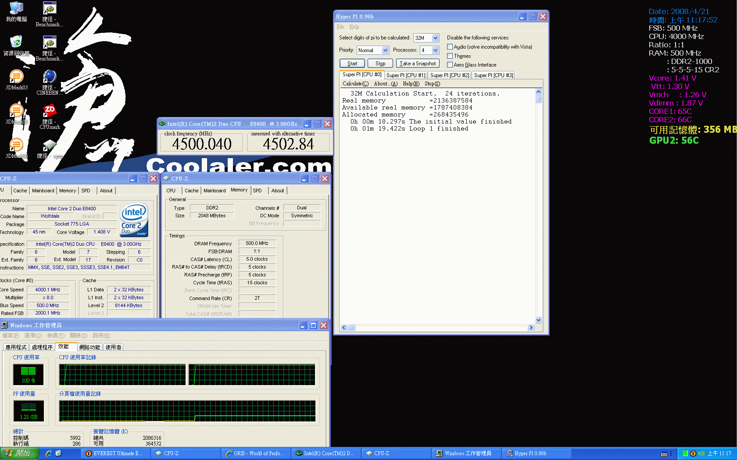Enable Audio Vista incompatibility checkbox
Viewport: 737px width, 460px height.
point(450,47)
